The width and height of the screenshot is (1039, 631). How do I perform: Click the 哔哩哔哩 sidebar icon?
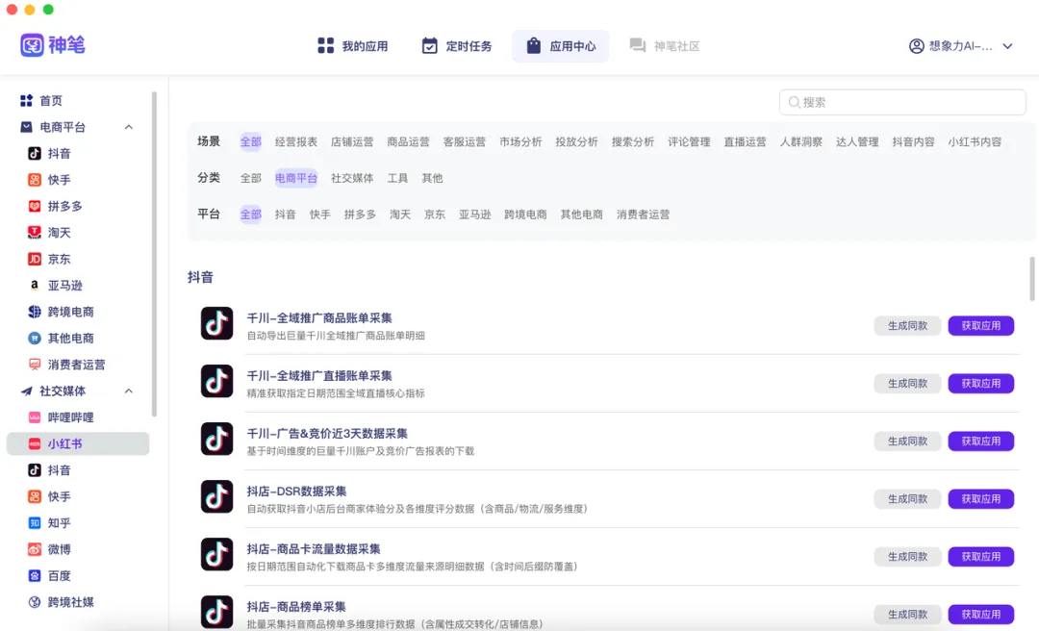pos(35,417)
